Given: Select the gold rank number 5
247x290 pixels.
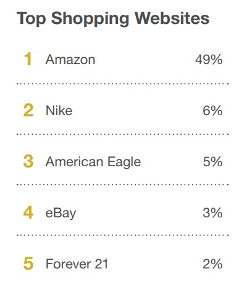Looking at the screenshot, I should tap(28, 264).
